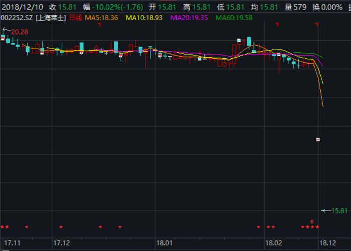Click the MA60:19.58 indicator label
The image size is (351, 251).
(x=234, y=18)
